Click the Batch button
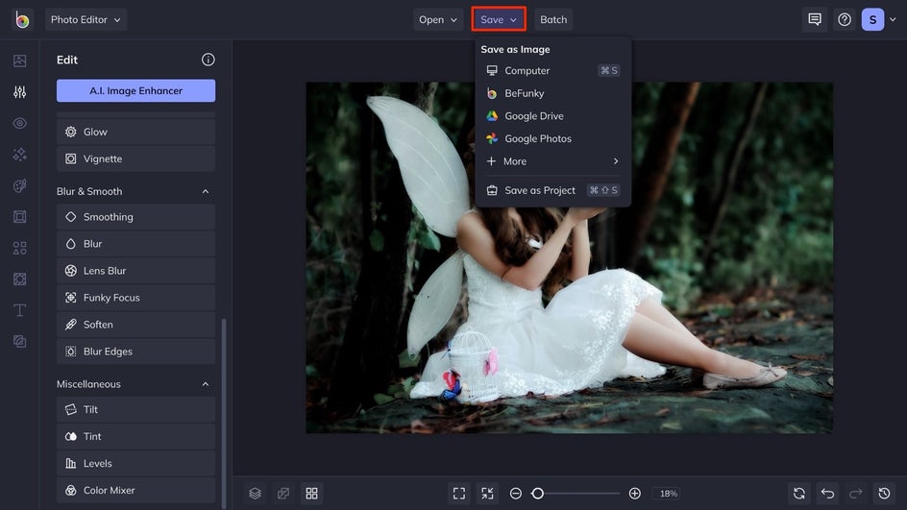The height and width of the screenshot is (510, 907). [553, 19]
